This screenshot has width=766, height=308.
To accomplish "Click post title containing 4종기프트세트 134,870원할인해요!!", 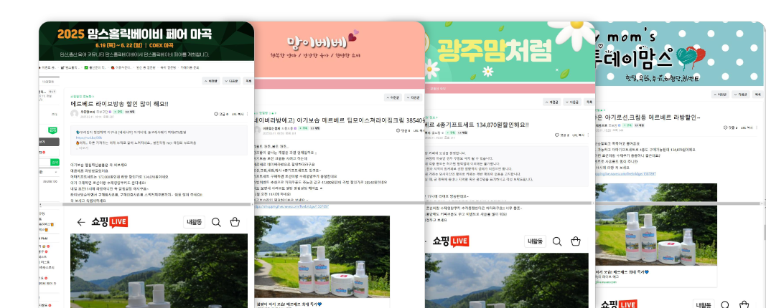I will [x=477, y=125].
